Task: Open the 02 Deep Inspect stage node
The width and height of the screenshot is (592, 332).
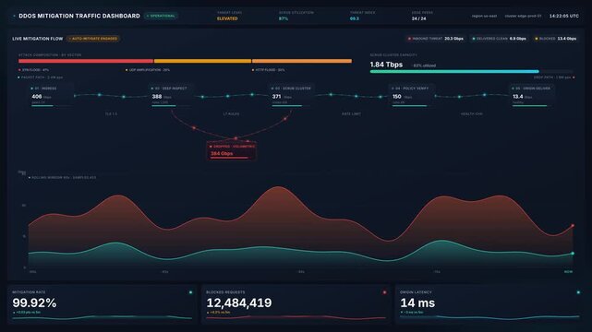Action: coord(172,96)
